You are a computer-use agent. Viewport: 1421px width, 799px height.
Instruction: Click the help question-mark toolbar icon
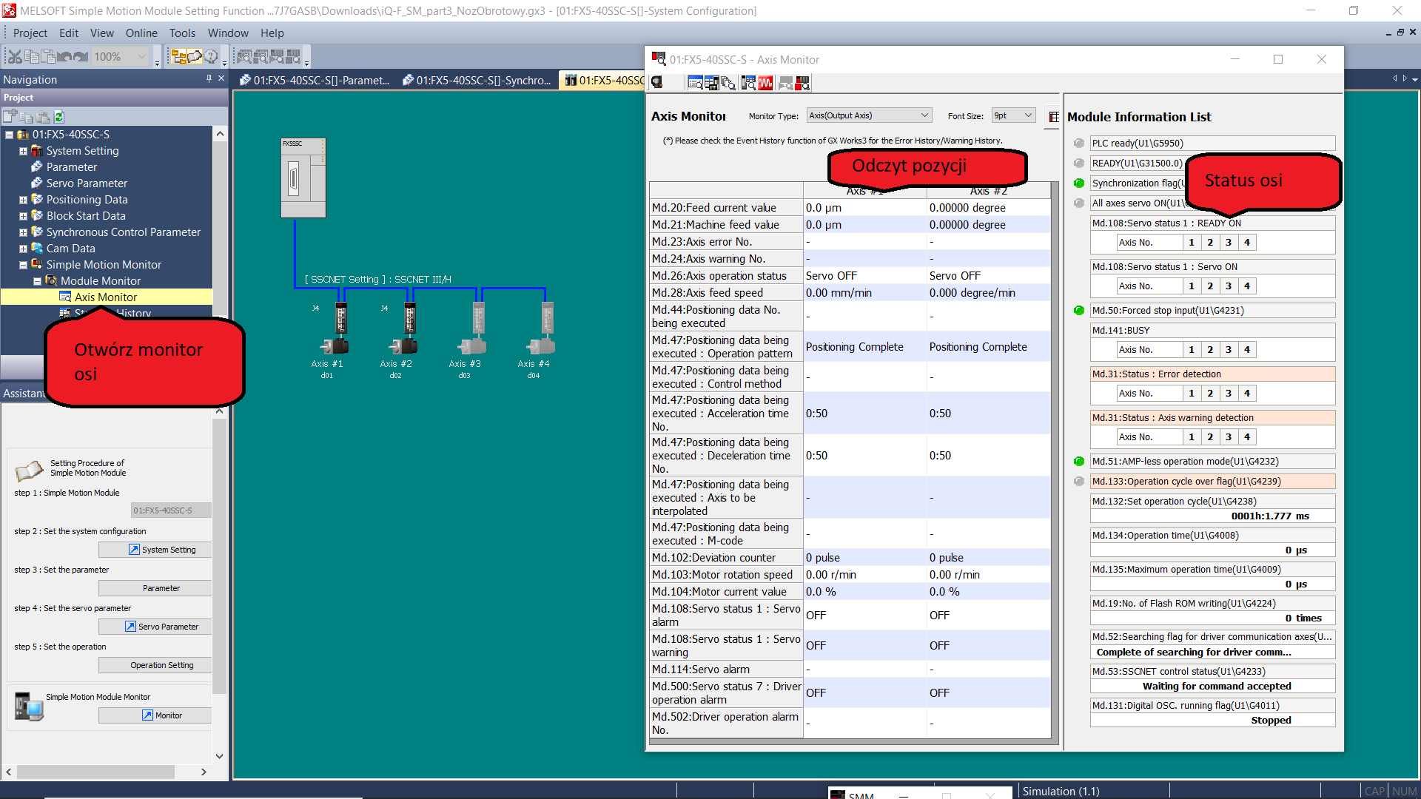click(x=211, y=56)
